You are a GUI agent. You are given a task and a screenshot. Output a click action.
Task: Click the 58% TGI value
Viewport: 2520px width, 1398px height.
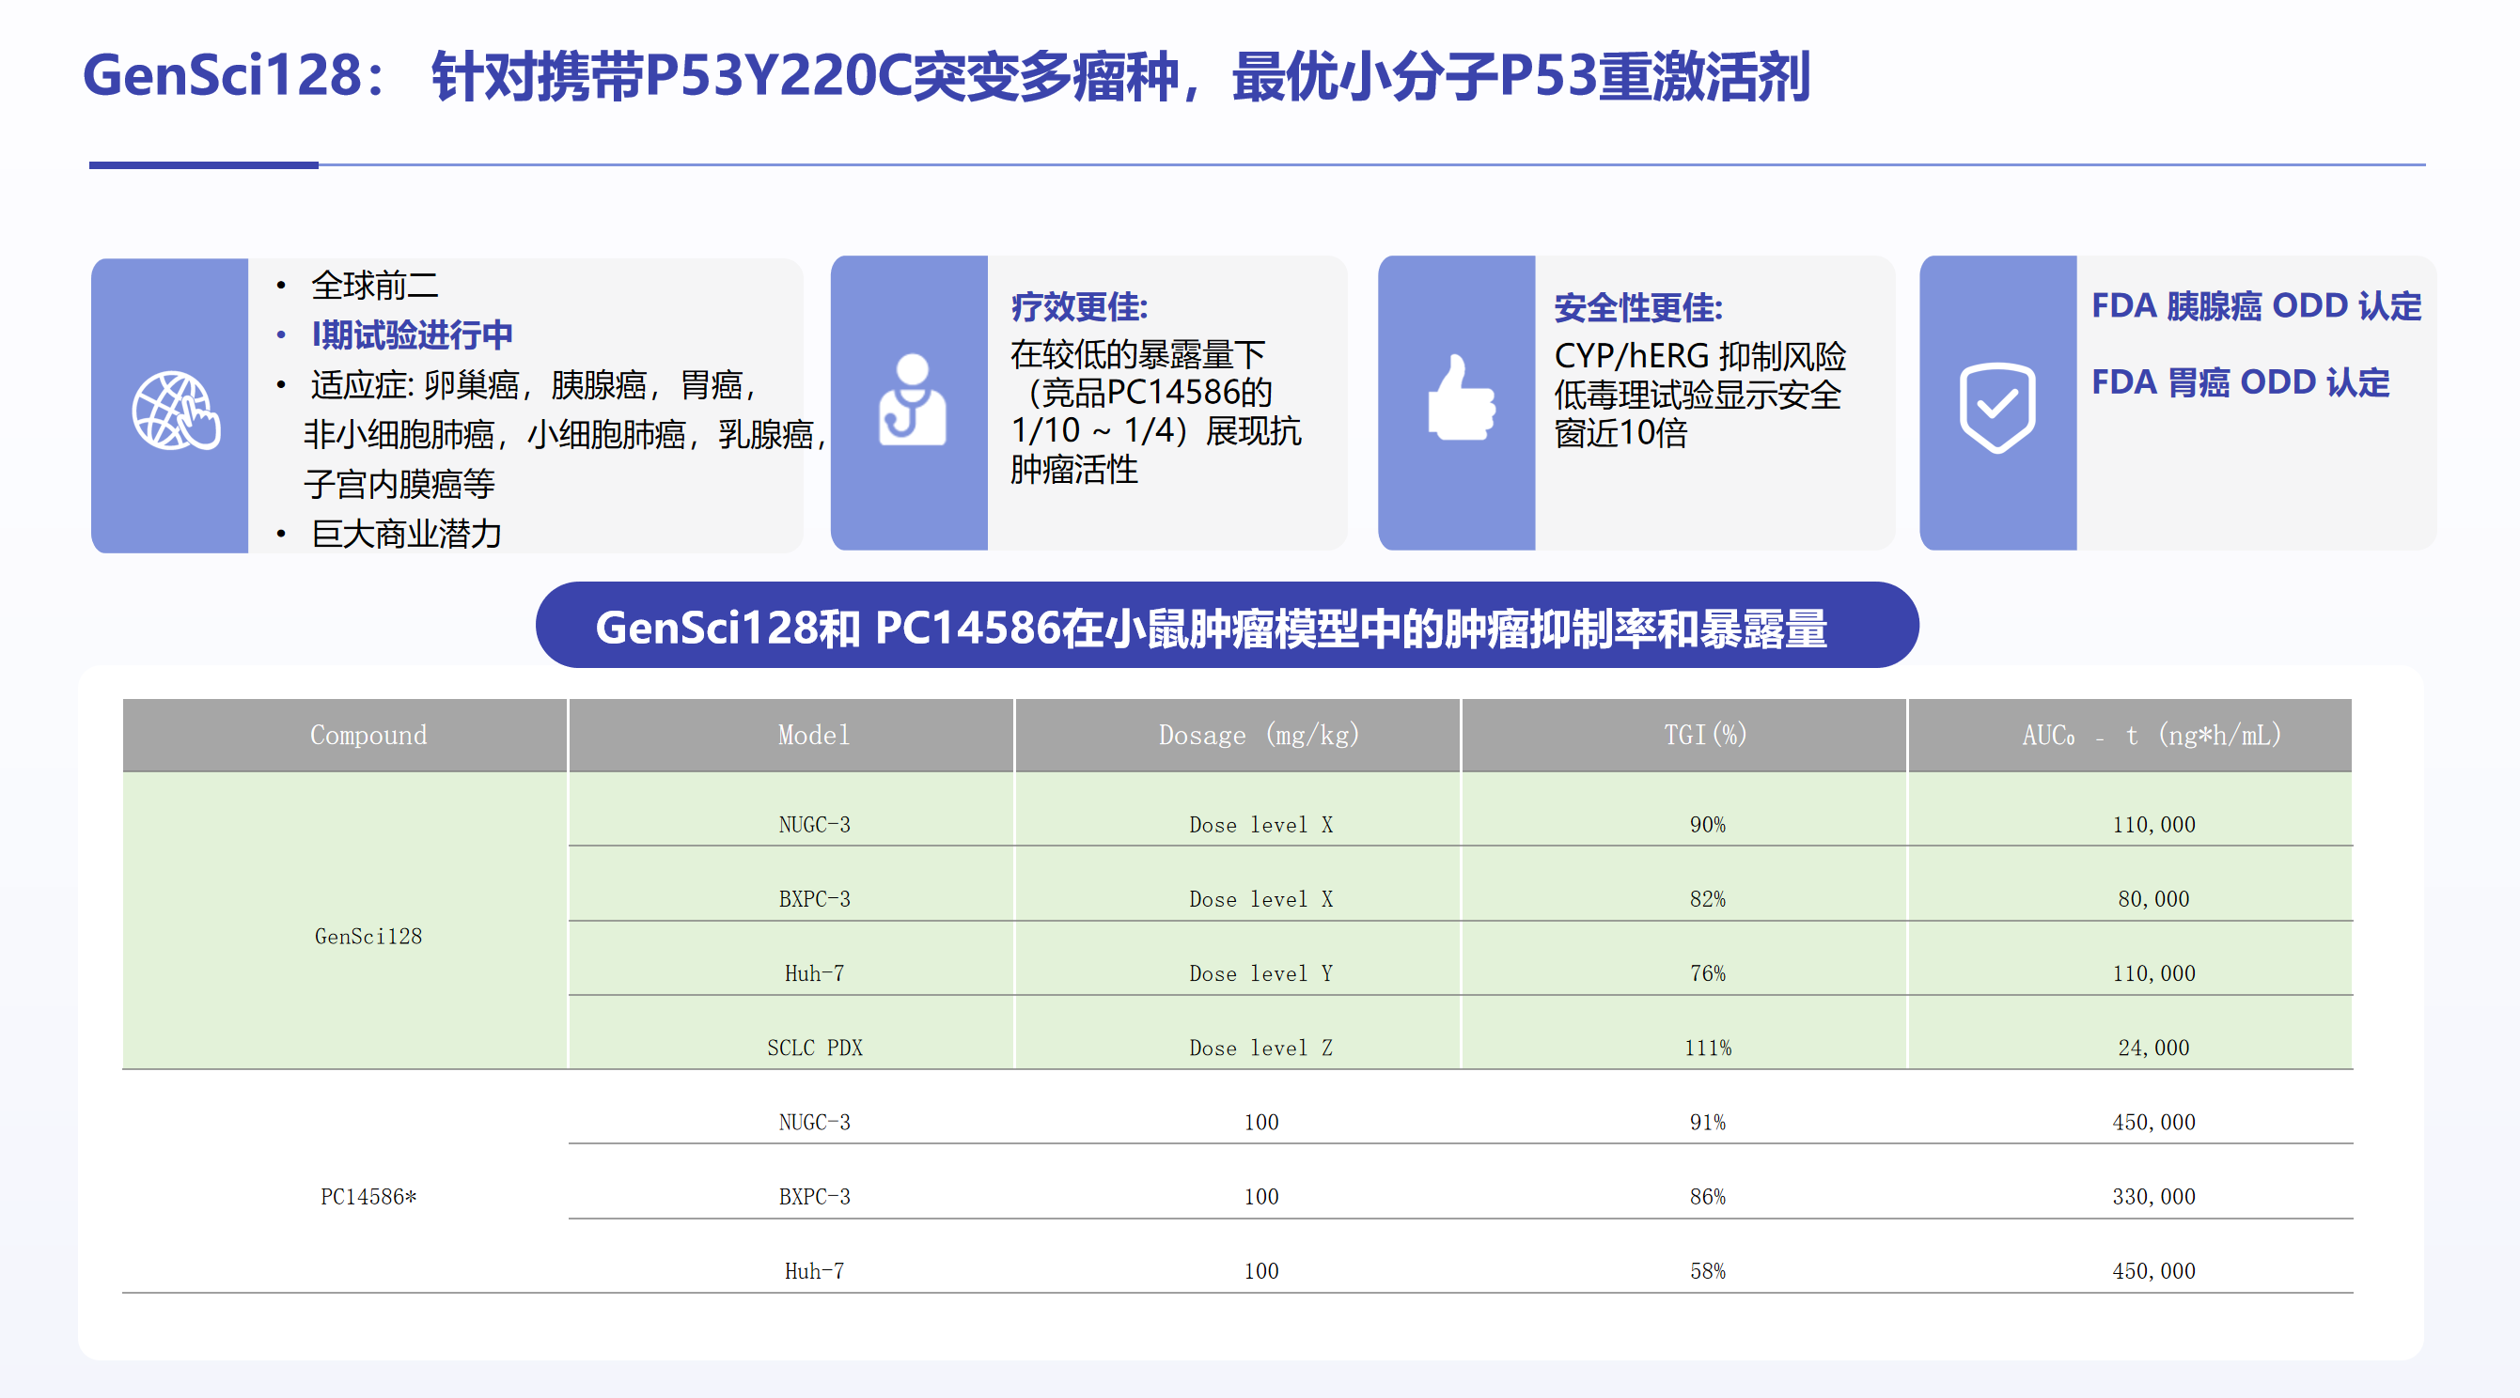point(1708,1271)
